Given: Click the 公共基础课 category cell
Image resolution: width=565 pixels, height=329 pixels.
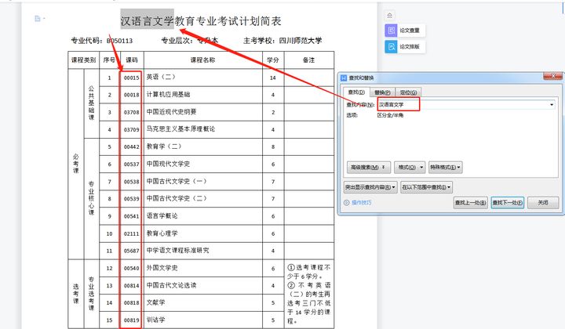Looking at the screenshot, I should [91, 103].
